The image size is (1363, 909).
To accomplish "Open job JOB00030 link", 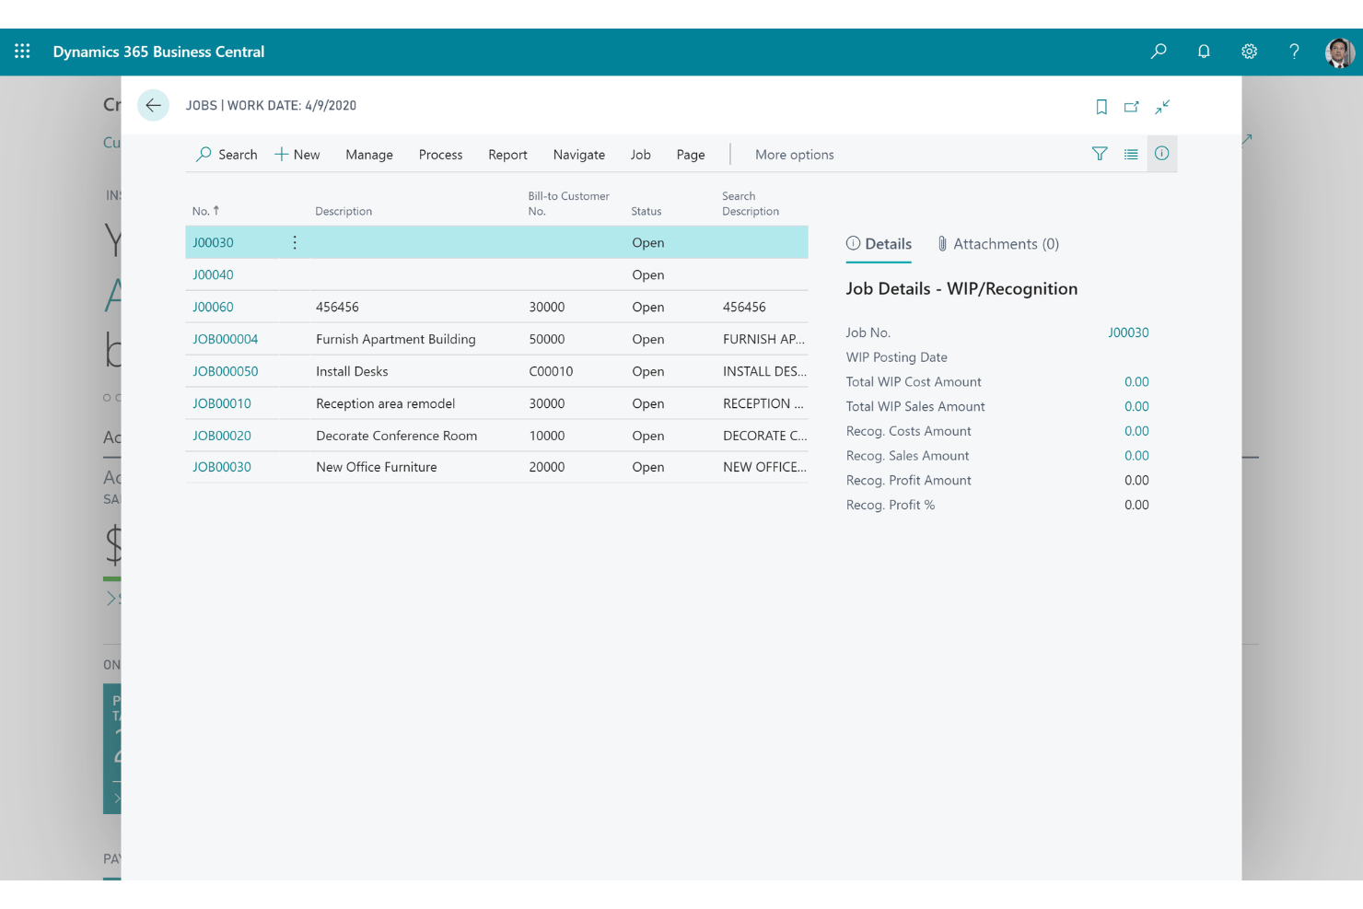I will tap(222, 467).
